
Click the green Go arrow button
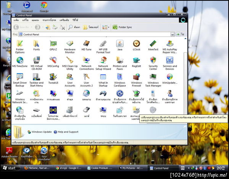pos(178,34)
